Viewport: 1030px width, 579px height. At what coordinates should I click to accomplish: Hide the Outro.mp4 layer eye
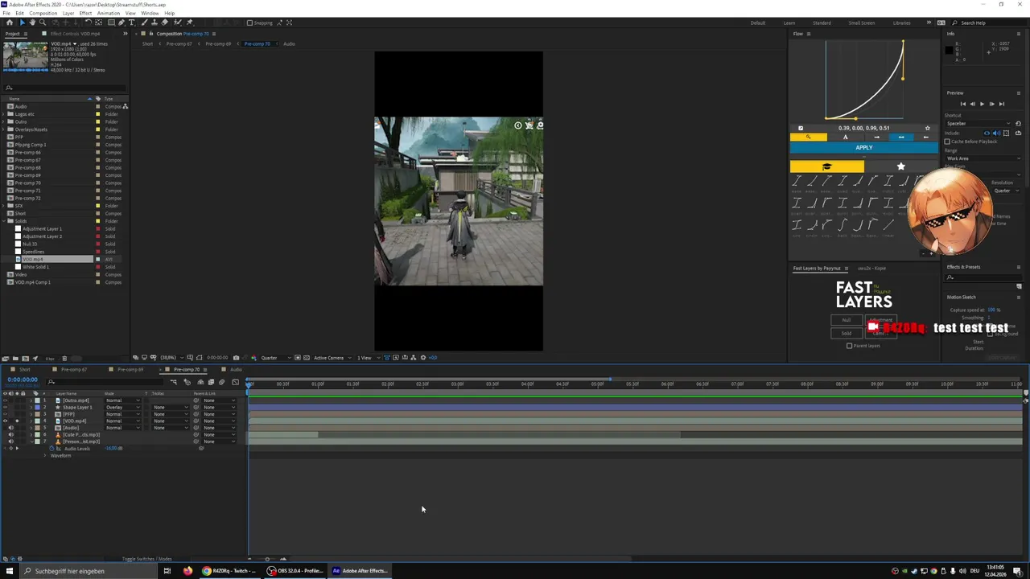tap(5, 400)
